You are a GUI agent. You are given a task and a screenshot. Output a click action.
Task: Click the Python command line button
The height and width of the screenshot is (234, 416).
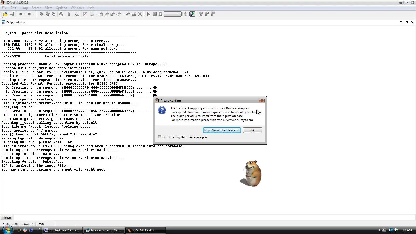pos(6,218)
